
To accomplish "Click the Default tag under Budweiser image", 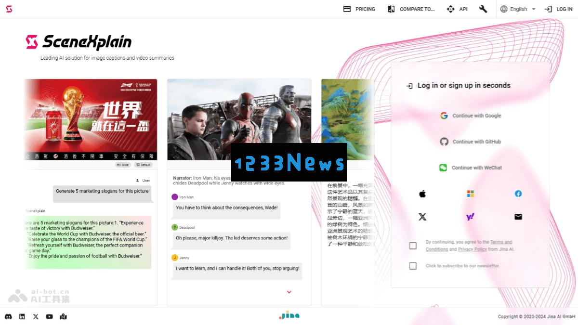I will click(x=144, y=165).
